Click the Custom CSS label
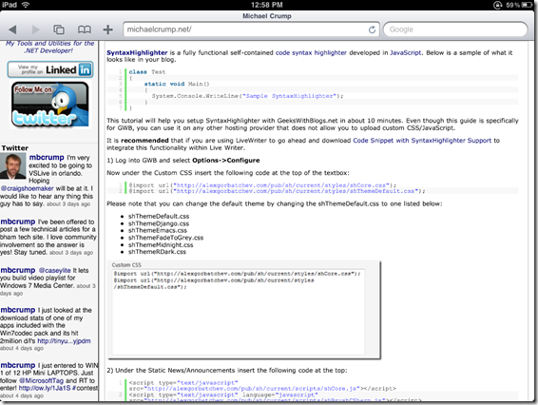 point(126,265)
